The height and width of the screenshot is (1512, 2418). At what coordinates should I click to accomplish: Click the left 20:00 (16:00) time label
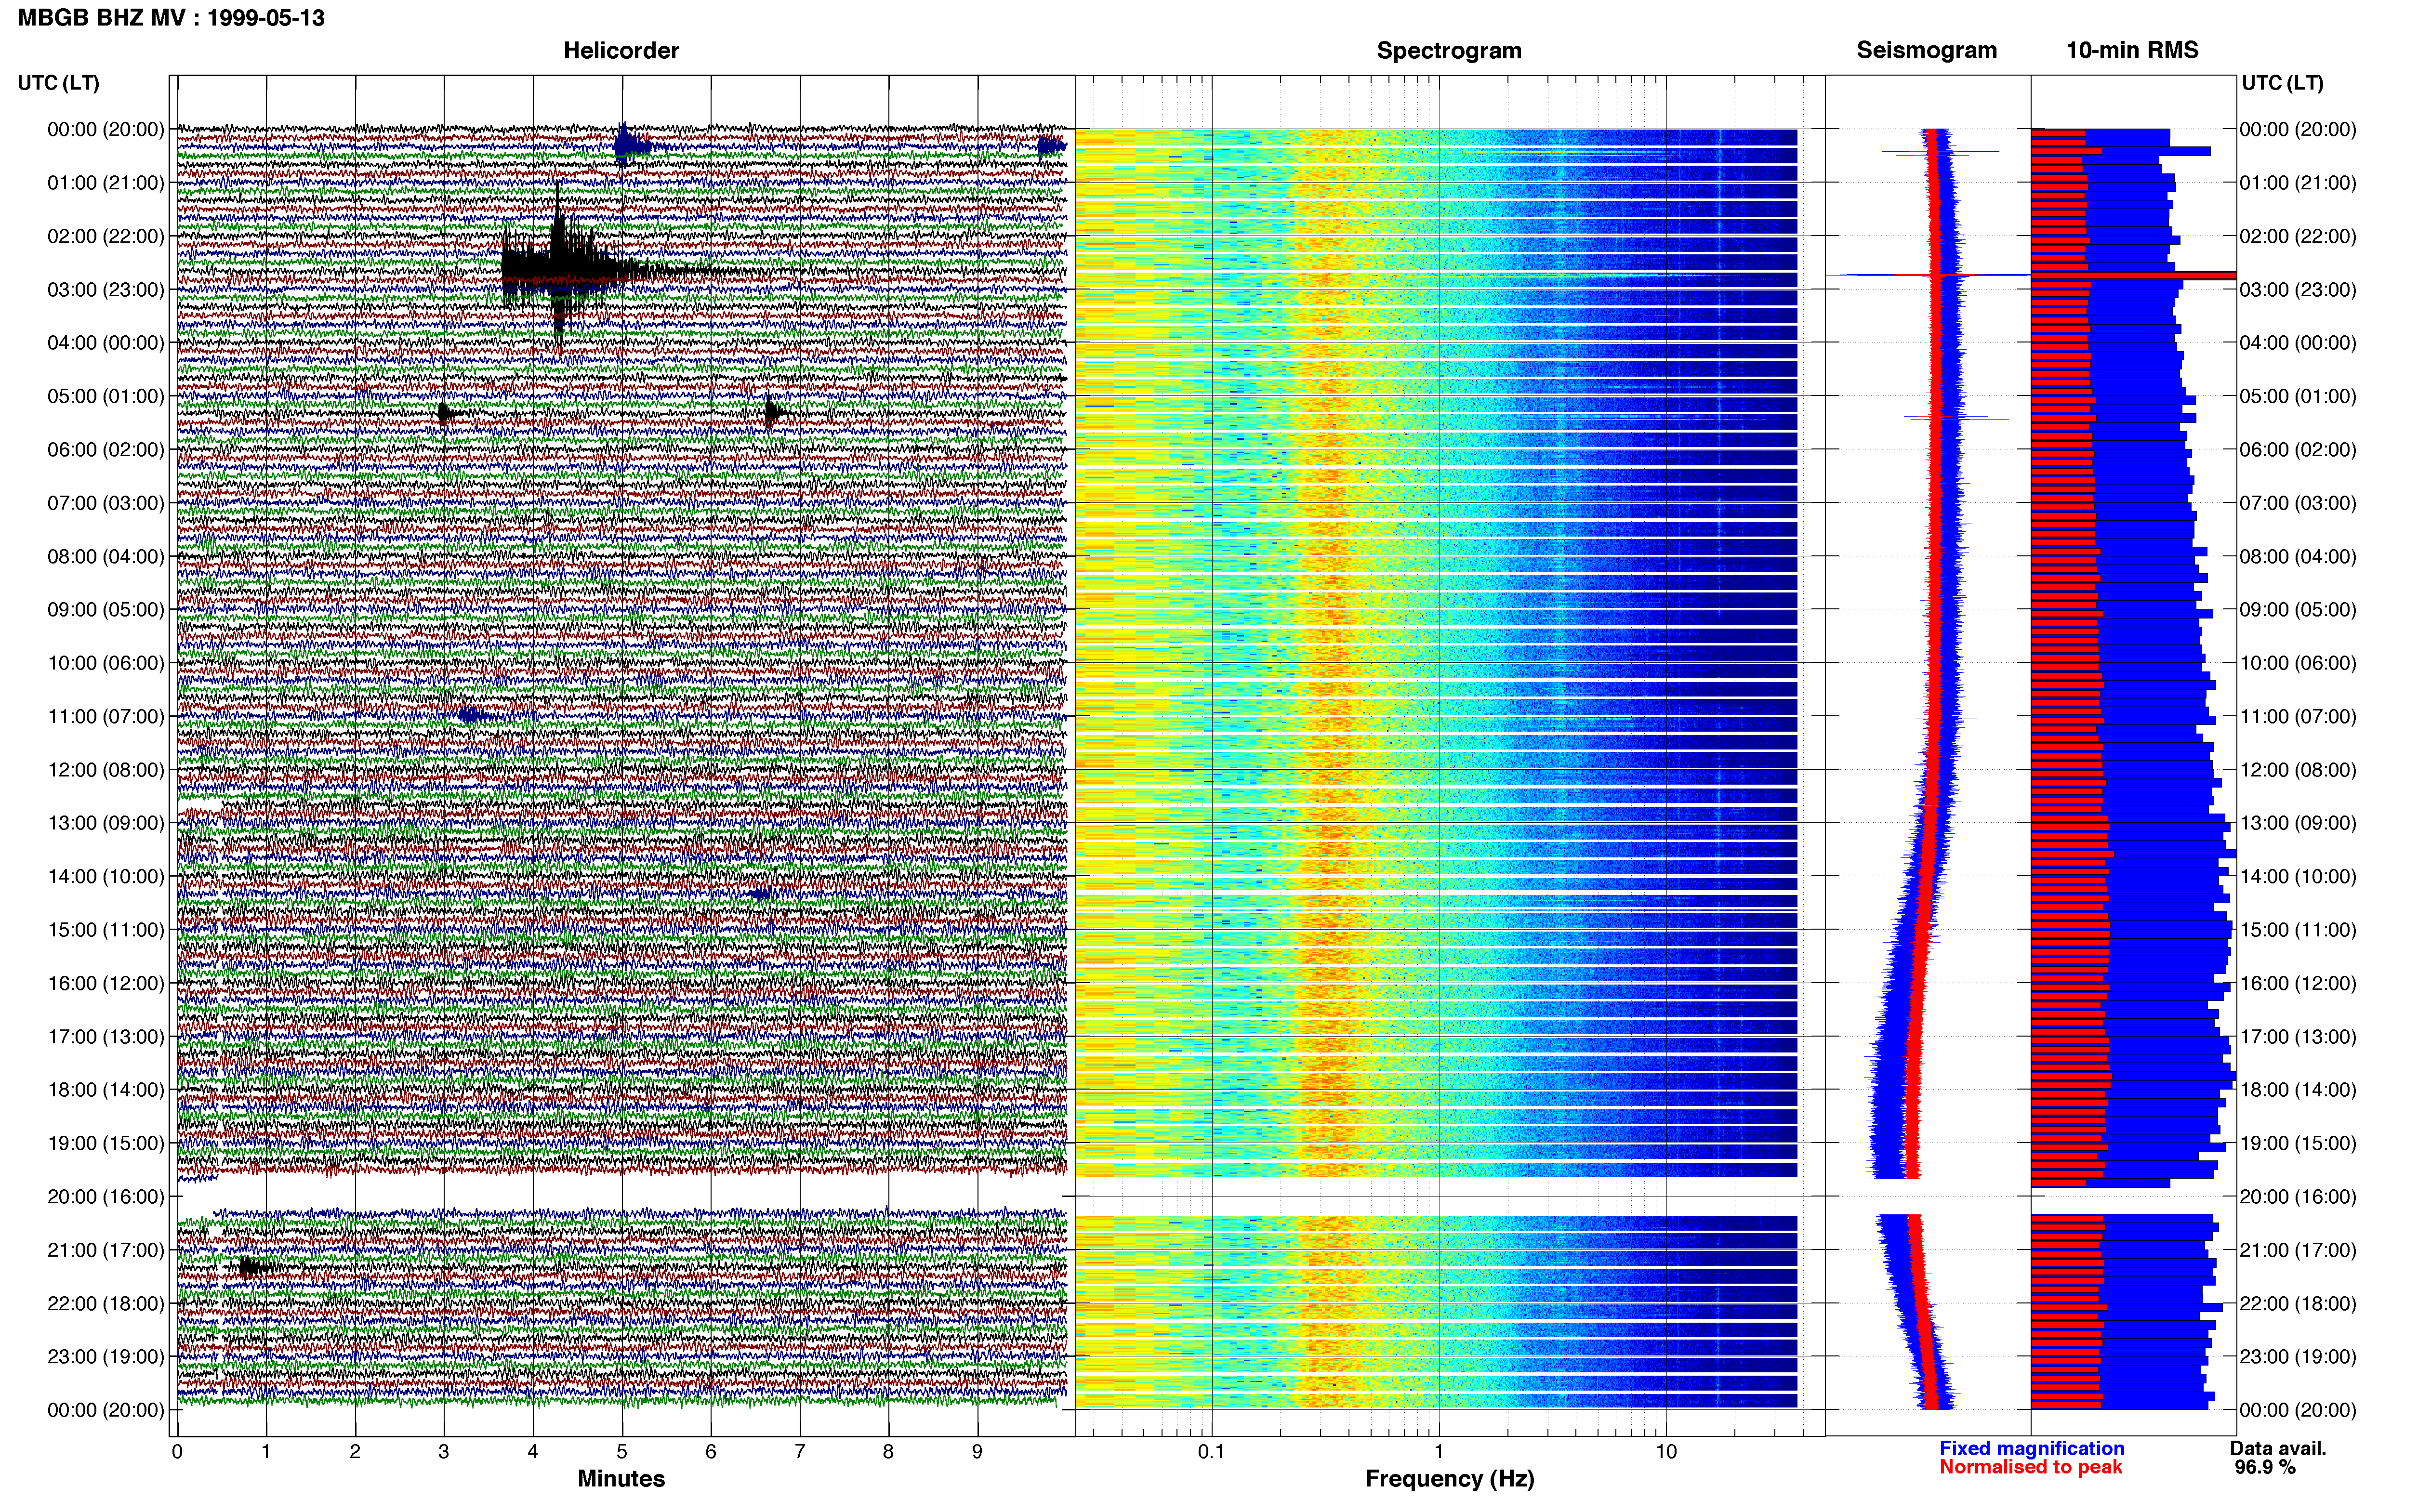(x=106, y=1196)
